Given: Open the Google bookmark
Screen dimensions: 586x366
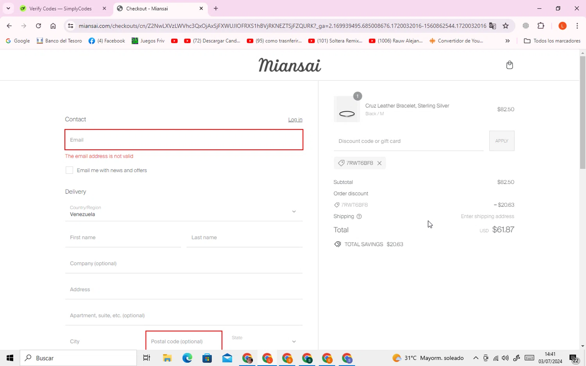Looking at the screenshot, I should [x=18, y=41].
